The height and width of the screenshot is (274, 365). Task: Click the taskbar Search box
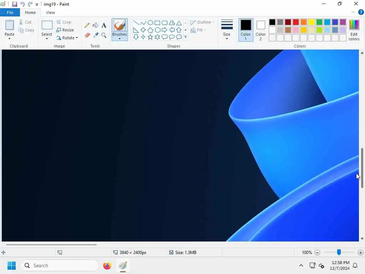click(60, 265)
